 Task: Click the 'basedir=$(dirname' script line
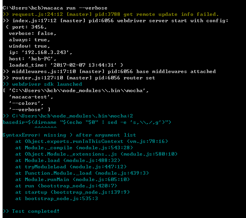tap(87, 122)
